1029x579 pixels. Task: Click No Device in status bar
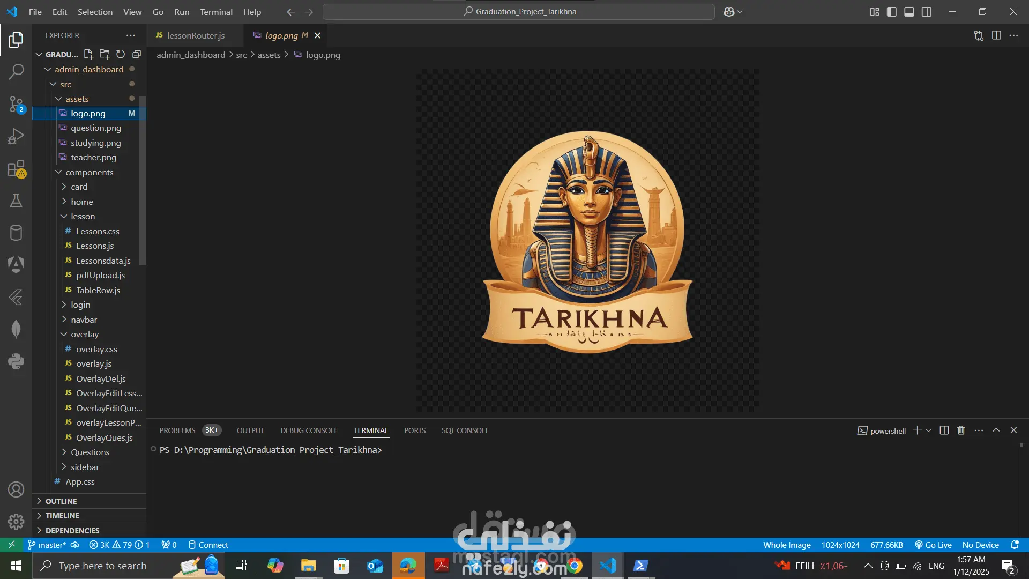click(981, 545)
